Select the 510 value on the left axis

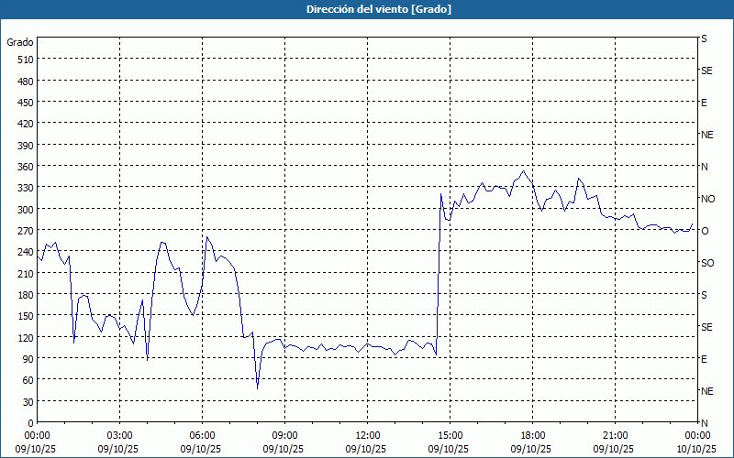click(x=25, y=60)
